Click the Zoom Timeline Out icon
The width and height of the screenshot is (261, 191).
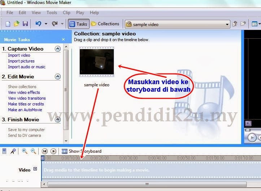pos(33,151)
